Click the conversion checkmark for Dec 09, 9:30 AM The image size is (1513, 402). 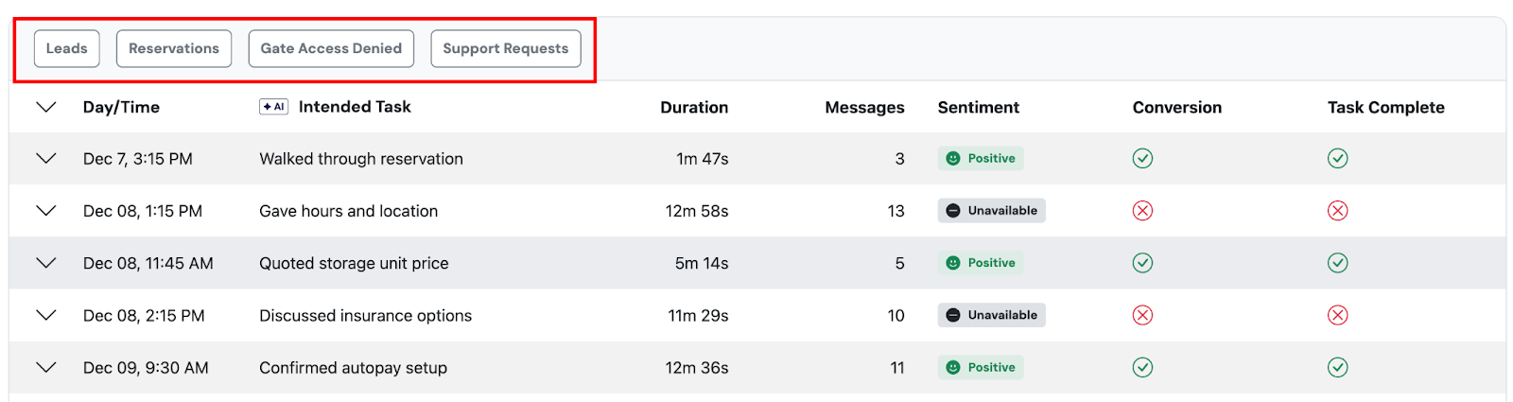[x=1142, y=367]
